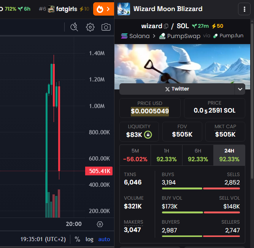Click the PumpSwap breadcrumb text
This screenshot has height=248, width=254.
(x=184, y=36)
